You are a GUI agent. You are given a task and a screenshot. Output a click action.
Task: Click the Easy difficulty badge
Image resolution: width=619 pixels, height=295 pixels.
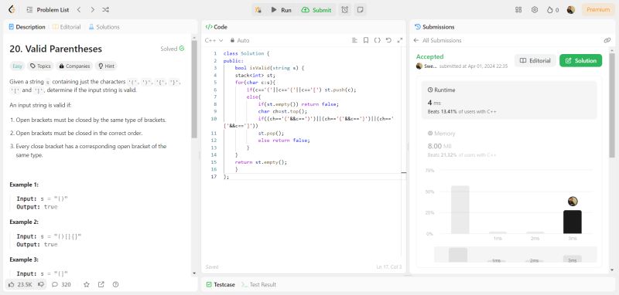tap(17, 66)
